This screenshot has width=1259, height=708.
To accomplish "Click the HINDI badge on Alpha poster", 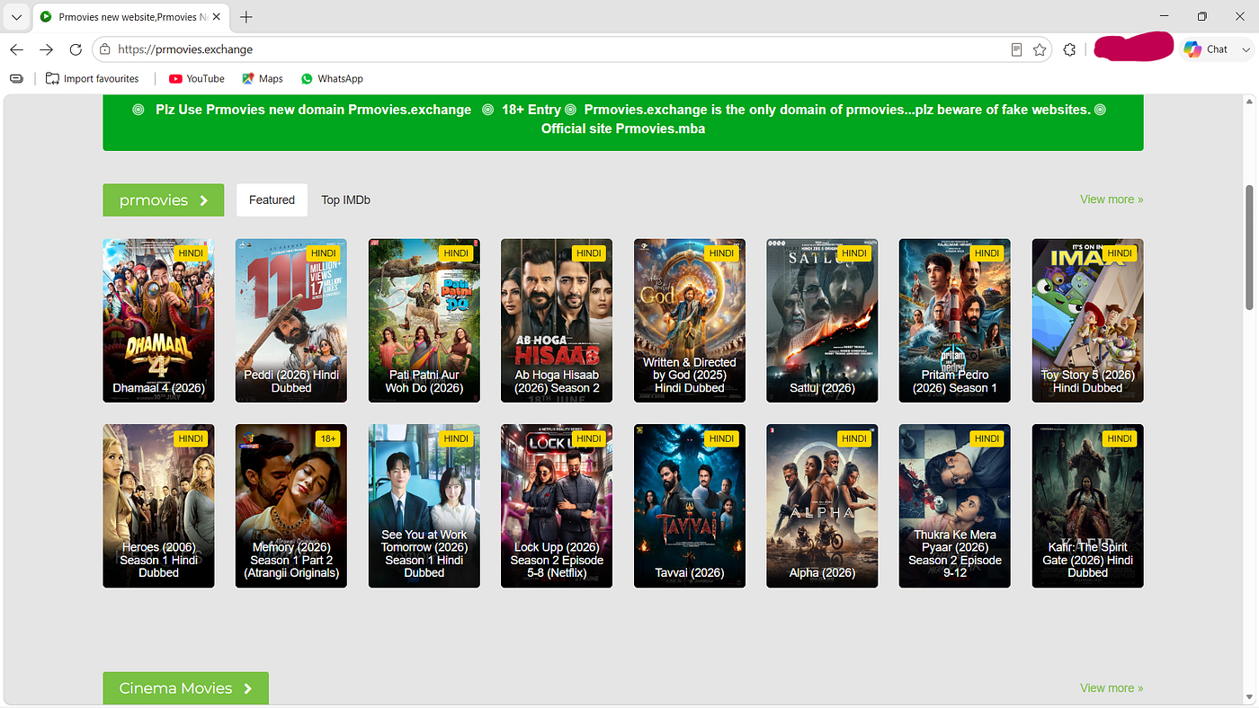I will tap(854, 438).
